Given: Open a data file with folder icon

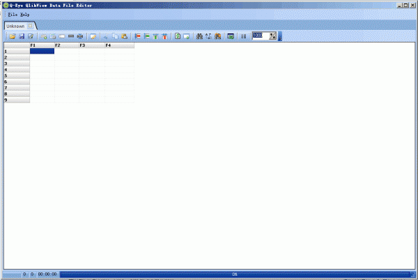Looking at the screenshot, I should (13, 36).
